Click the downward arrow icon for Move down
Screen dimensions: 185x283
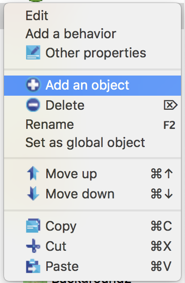click(33, 193)
